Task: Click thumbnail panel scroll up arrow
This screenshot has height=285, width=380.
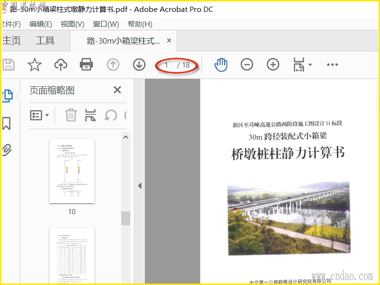Action: [125, 137]
